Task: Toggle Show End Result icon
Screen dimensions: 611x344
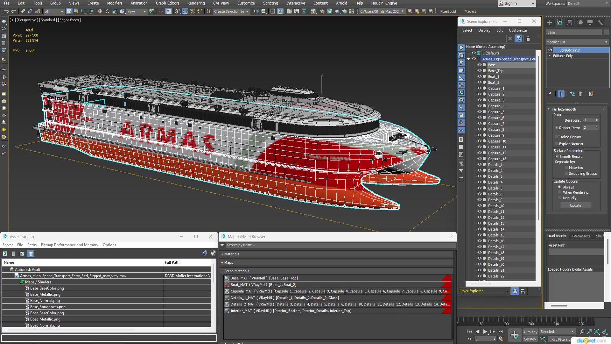Action: pyautogui.click(x=561, y=94)
